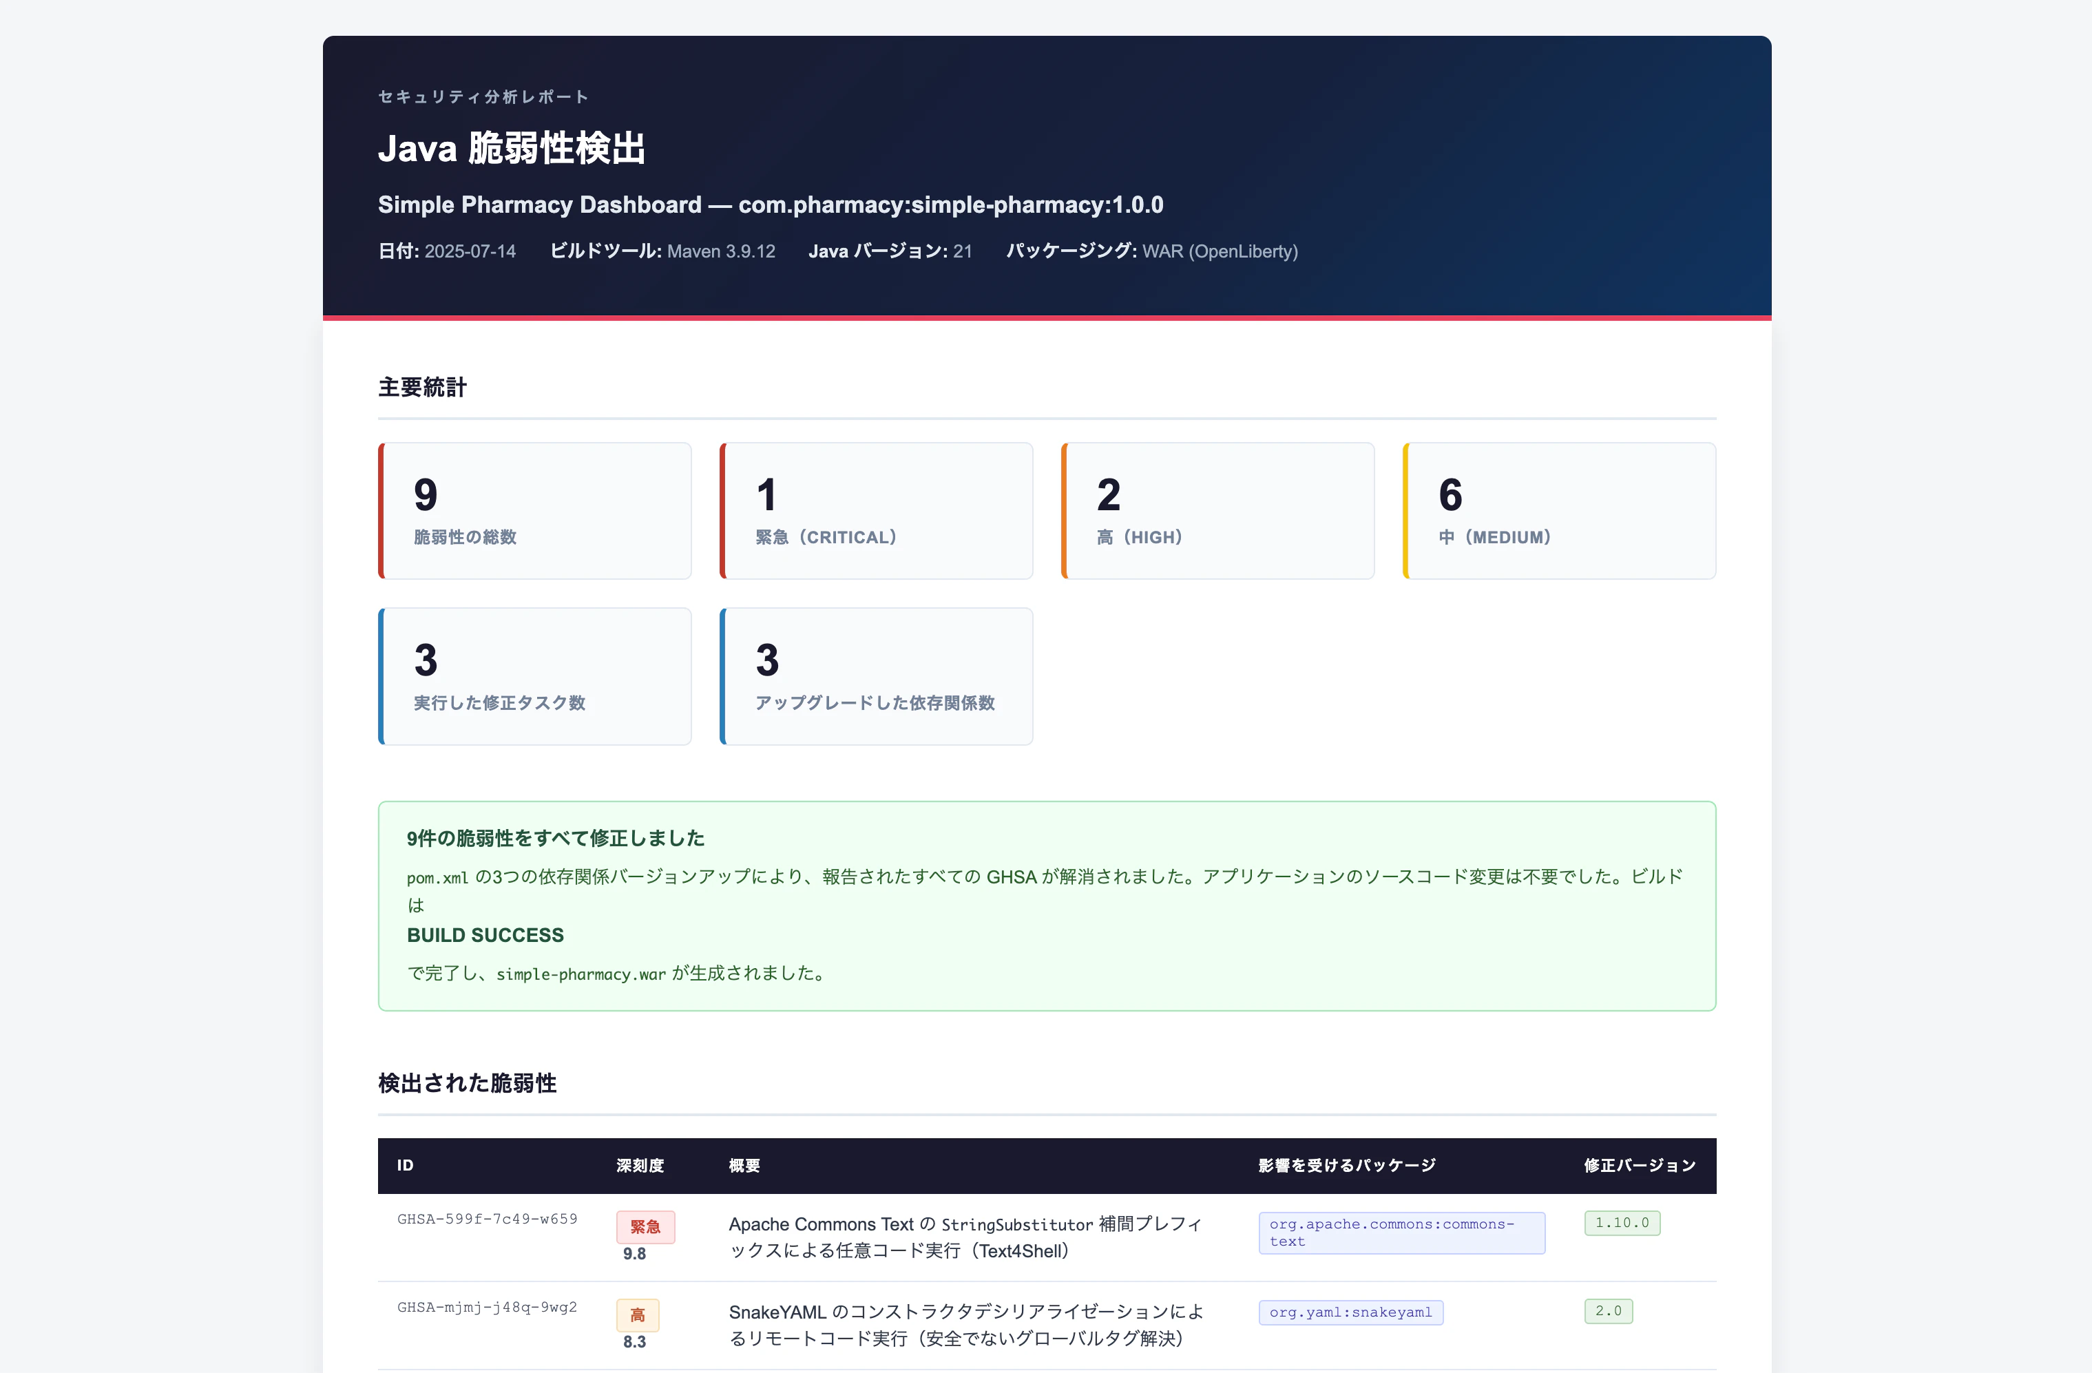This screenshot has width=2092, height=1373.
Task: Click the ID column header
Action: [405, 1166]
